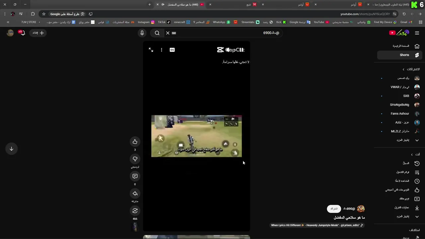Reload the page with the browser refresh icon

(404, 14)
